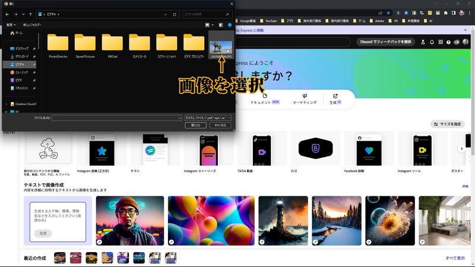Open the Adobe Express help icon
Screen dimensions: 475x267
click(448, 42)
